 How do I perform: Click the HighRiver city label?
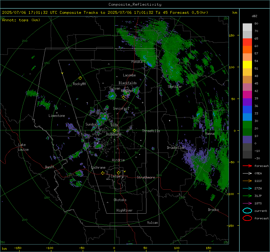coord(124,210)
